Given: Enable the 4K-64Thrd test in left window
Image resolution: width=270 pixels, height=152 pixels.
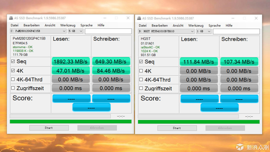Looking at the screenshot, I should [13, 80].
